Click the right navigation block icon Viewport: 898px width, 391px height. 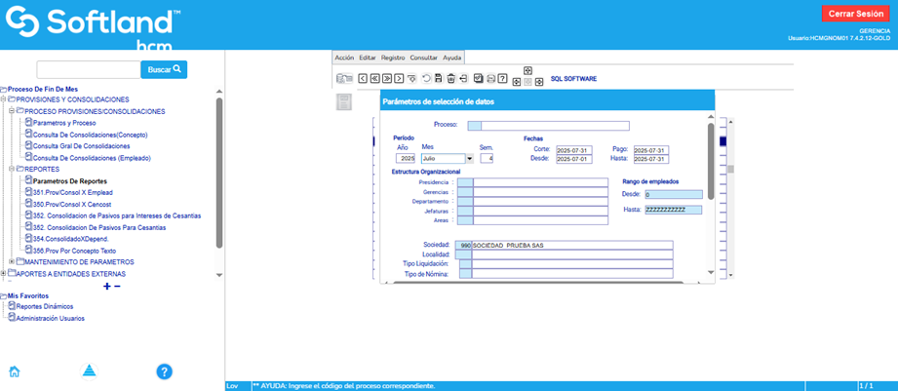(539, 83)
